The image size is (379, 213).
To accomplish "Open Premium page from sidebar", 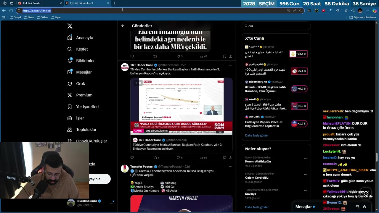I will (80, 95).
